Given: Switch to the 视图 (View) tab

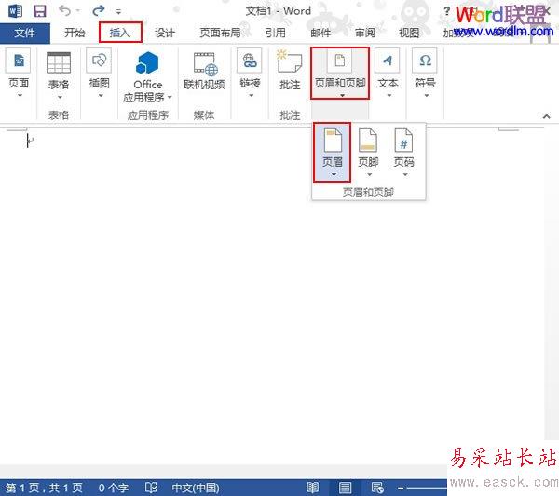Looking at the screenshot, I should pos(409,33).
